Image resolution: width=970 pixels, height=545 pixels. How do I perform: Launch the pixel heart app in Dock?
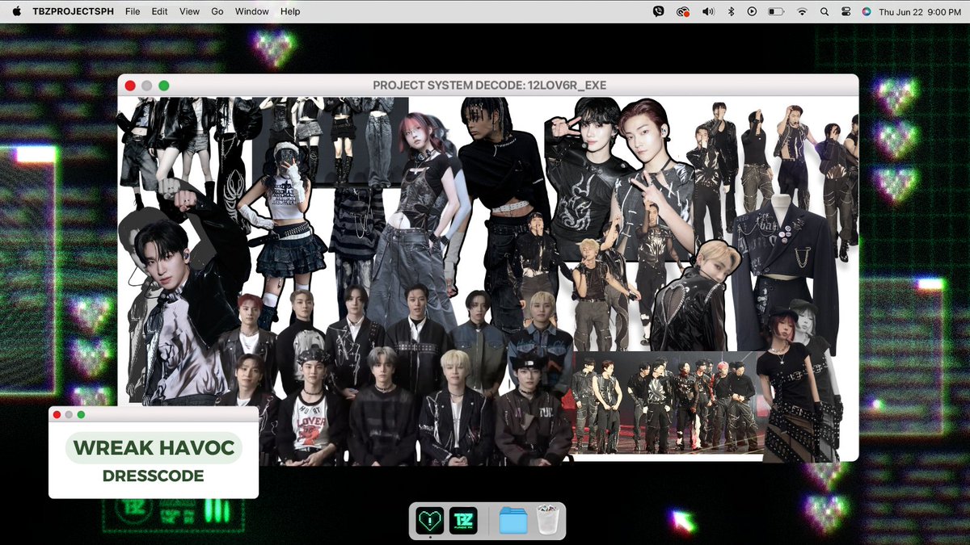click(430, 521)
